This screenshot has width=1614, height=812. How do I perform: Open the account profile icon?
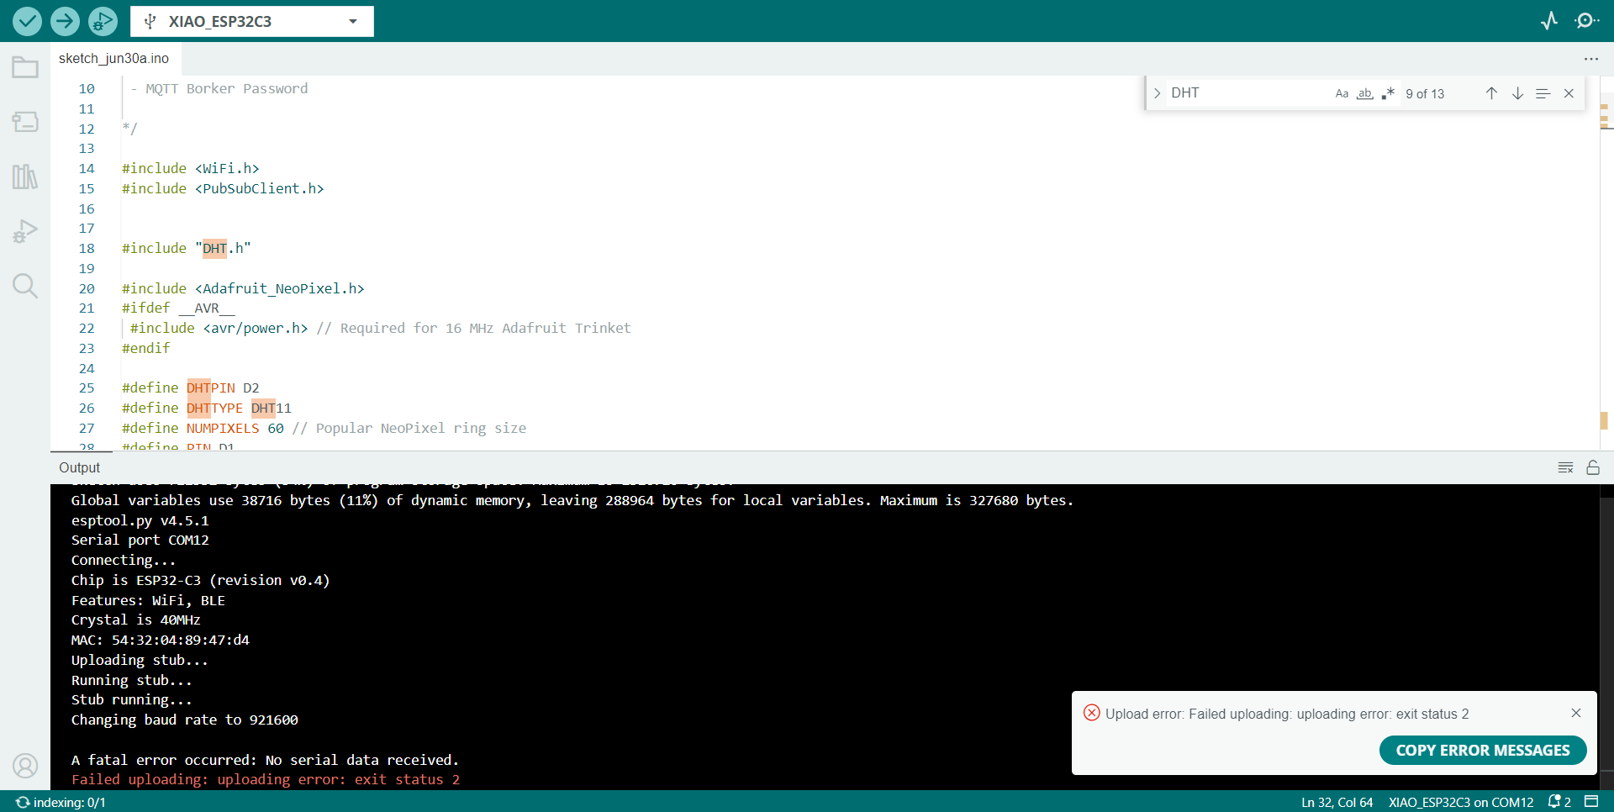[x=25, y=766]
